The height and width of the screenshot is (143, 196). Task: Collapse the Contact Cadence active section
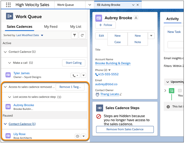[5, 52]
